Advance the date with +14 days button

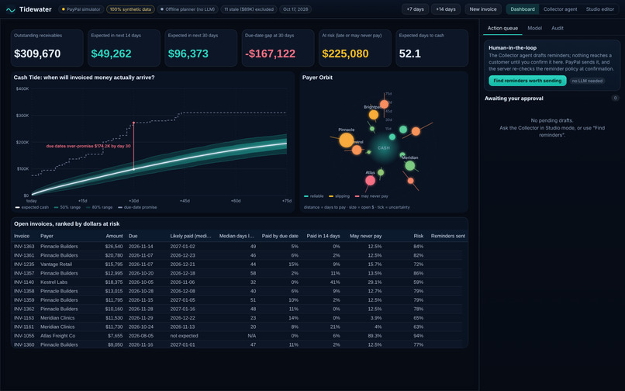pyautogui.click(x=446, y=9)
